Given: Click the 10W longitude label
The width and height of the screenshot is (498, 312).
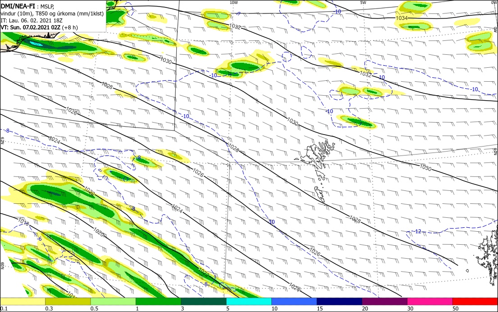Looking at the screenshot, I should (x=234, y=2).
